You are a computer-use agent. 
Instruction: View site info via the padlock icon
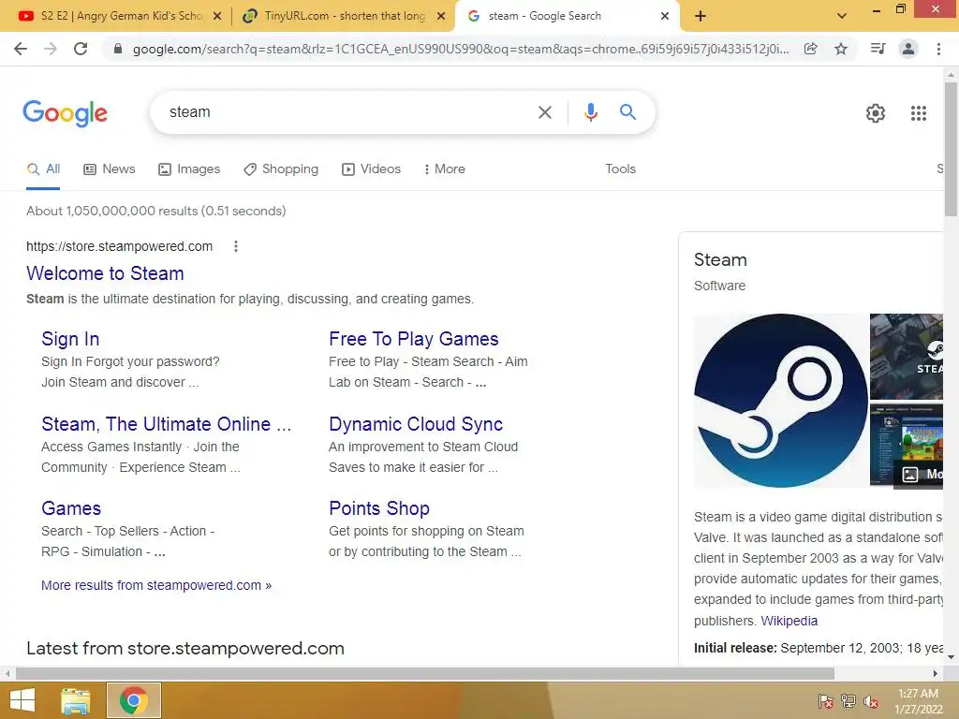pyautogui.click(x=117, y=49)
